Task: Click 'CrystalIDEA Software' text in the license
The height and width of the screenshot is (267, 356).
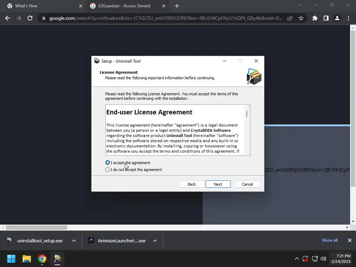Action: 211,130
